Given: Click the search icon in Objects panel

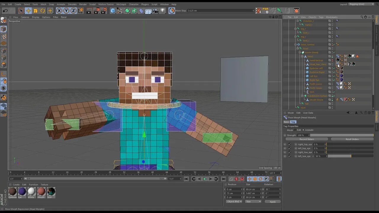Looking at the screenshot, I should click(362, 17).
